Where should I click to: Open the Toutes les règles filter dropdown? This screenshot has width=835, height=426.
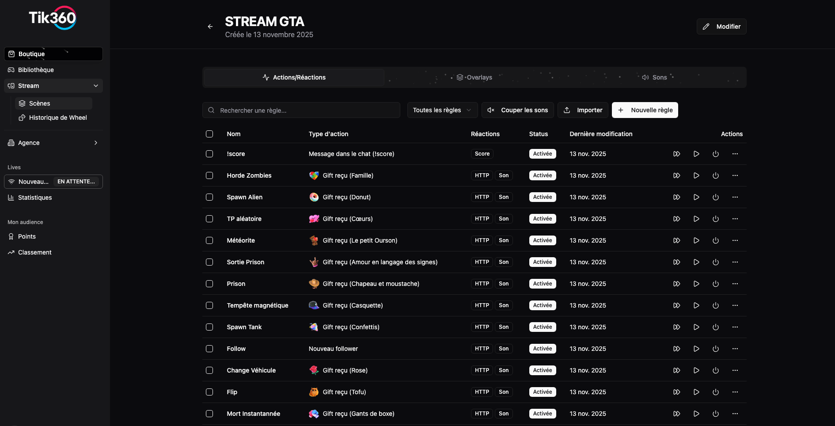pos(442,110)
